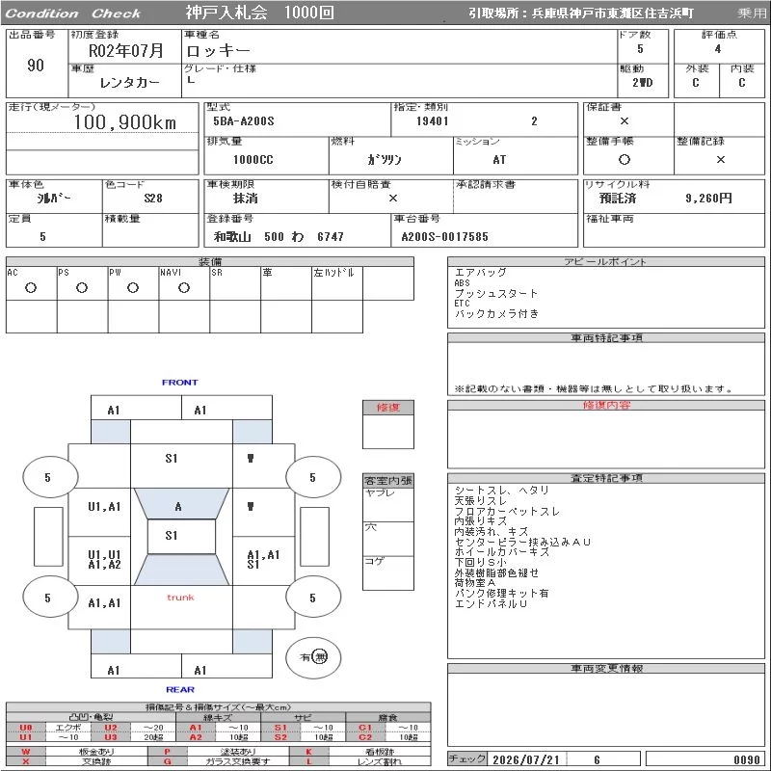Select drive type "2WD"
Viewport: 771px width, 771px height.
pos(642,83)
